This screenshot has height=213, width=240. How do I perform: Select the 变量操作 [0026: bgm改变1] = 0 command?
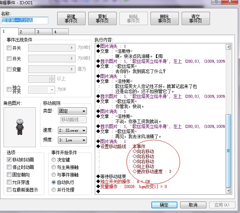(x=132, y=187)
